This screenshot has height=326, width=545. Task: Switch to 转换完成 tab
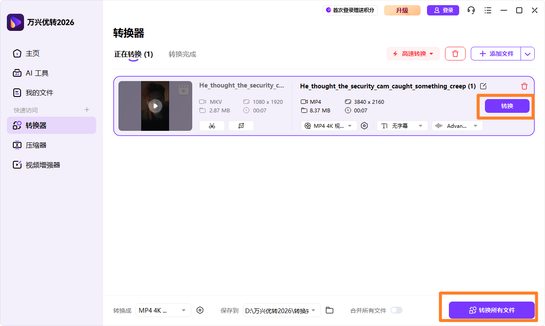tap(182, 54)
